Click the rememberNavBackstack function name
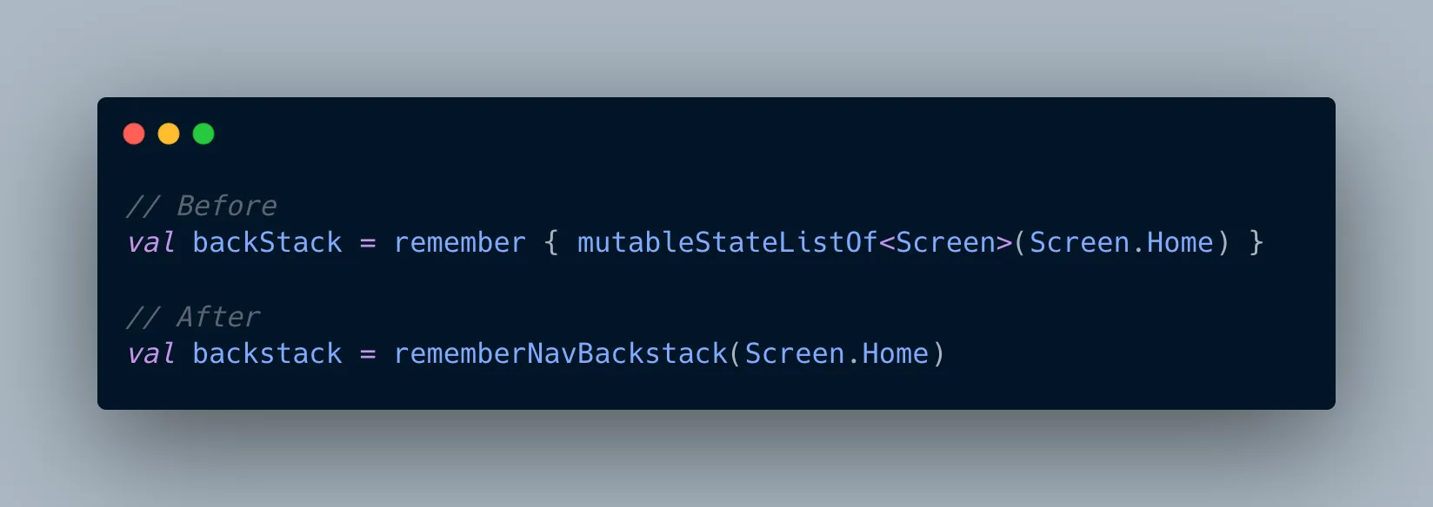Viewport: 1433px width, 507px height. point(560,354)
